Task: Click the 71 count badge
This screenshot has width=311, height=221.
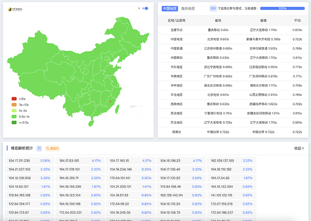Action: [39, 148]
